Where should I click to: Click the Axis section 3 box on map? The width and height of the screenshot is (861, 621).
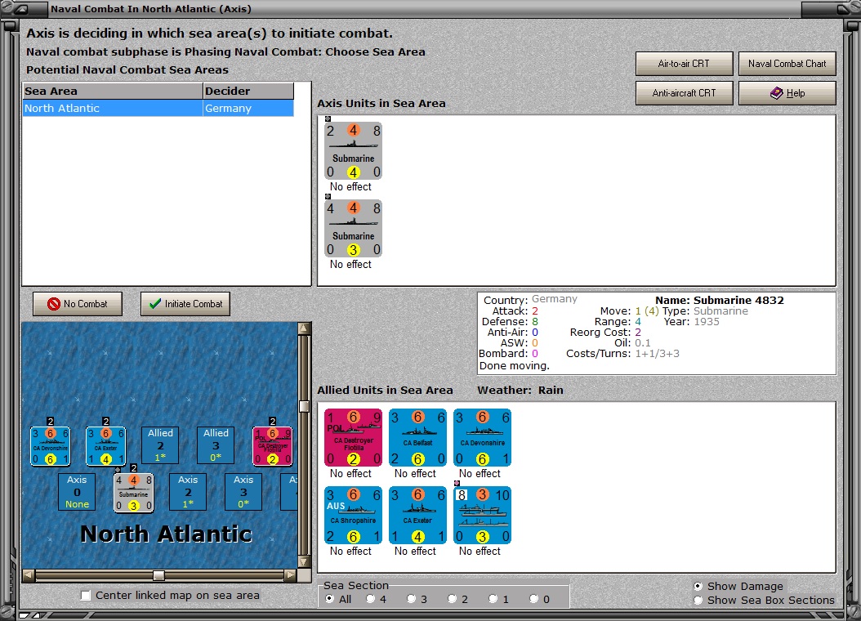(243, 492)
